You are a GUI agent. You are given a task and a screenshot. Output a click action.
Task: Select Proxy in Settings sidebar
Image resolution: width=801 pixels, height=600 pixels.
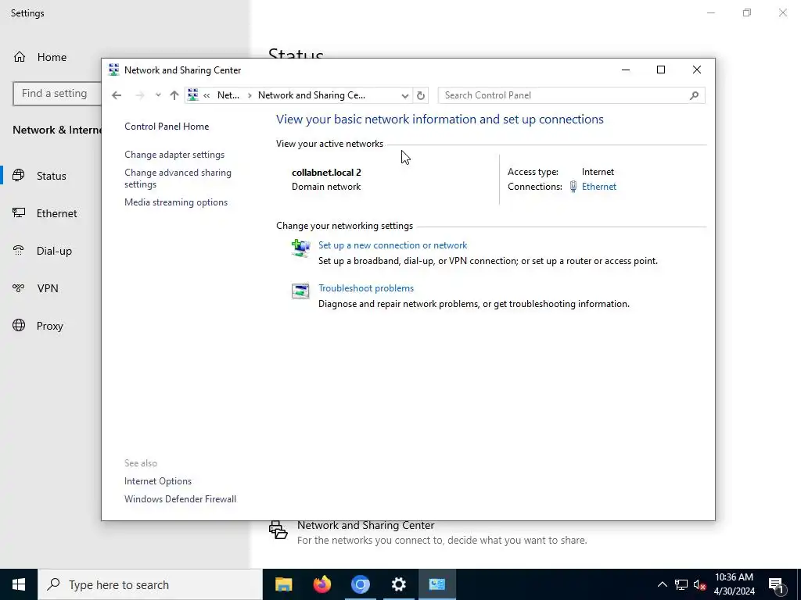(51, 326)
